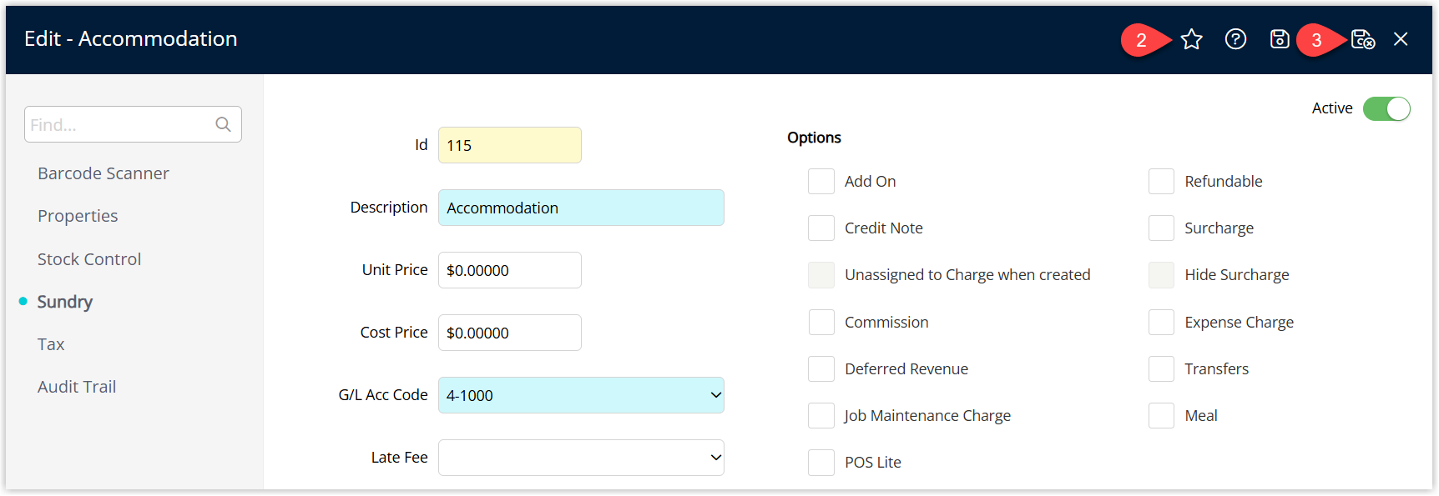Click the Active label text
This screenshot has width=1439, height=496.
1332,108
